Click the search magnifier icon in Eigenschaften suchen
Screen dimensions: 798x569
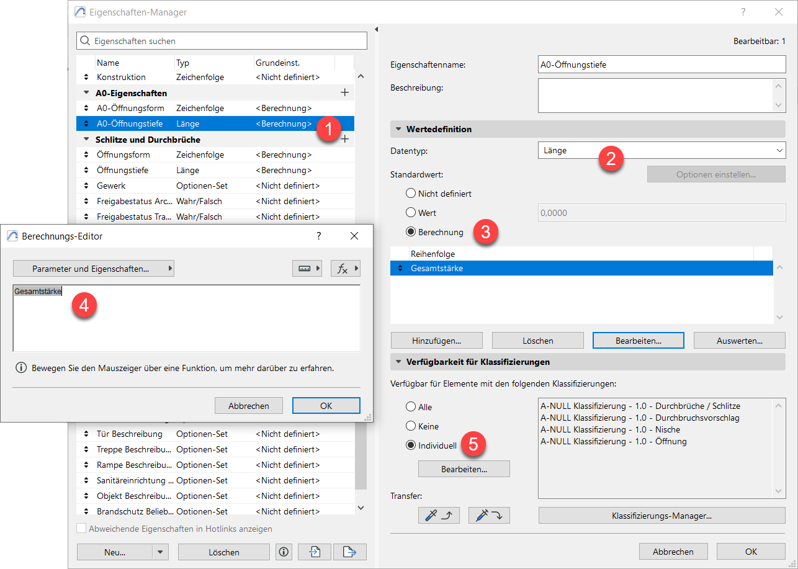(85, 41)
